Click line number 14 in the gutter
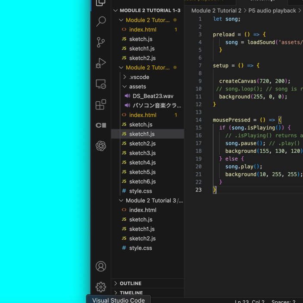Screen dimensions: 303x303 (198, 120)
